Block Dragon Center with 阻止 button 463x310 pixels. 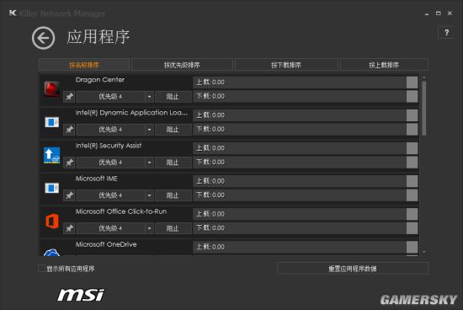173,97
